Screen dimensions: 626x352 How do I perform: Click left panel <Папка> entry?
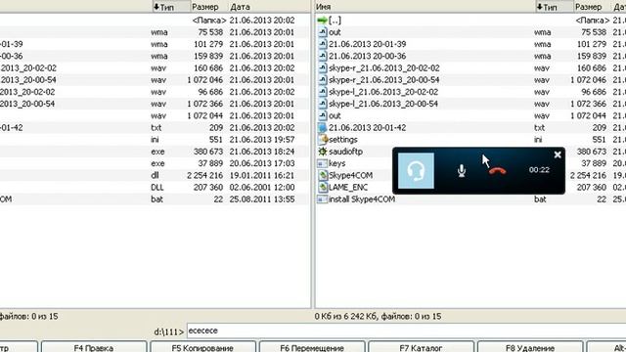pyautogui.click(x=208, y=21)
